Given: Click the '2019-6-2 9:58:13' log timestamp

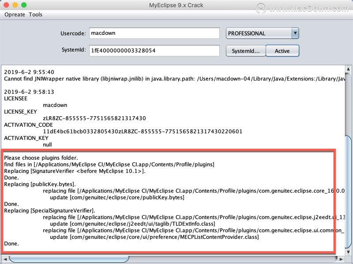Looking at the screenshot, I should click(x=29, y=92).
